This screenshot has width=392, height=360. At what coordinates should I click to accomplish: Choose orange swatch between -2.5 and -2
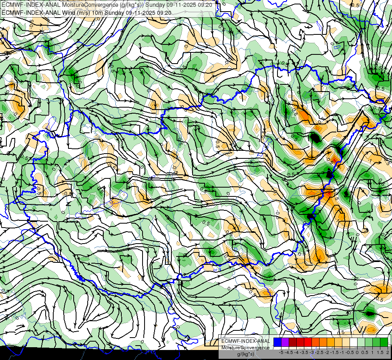(323, 342)
